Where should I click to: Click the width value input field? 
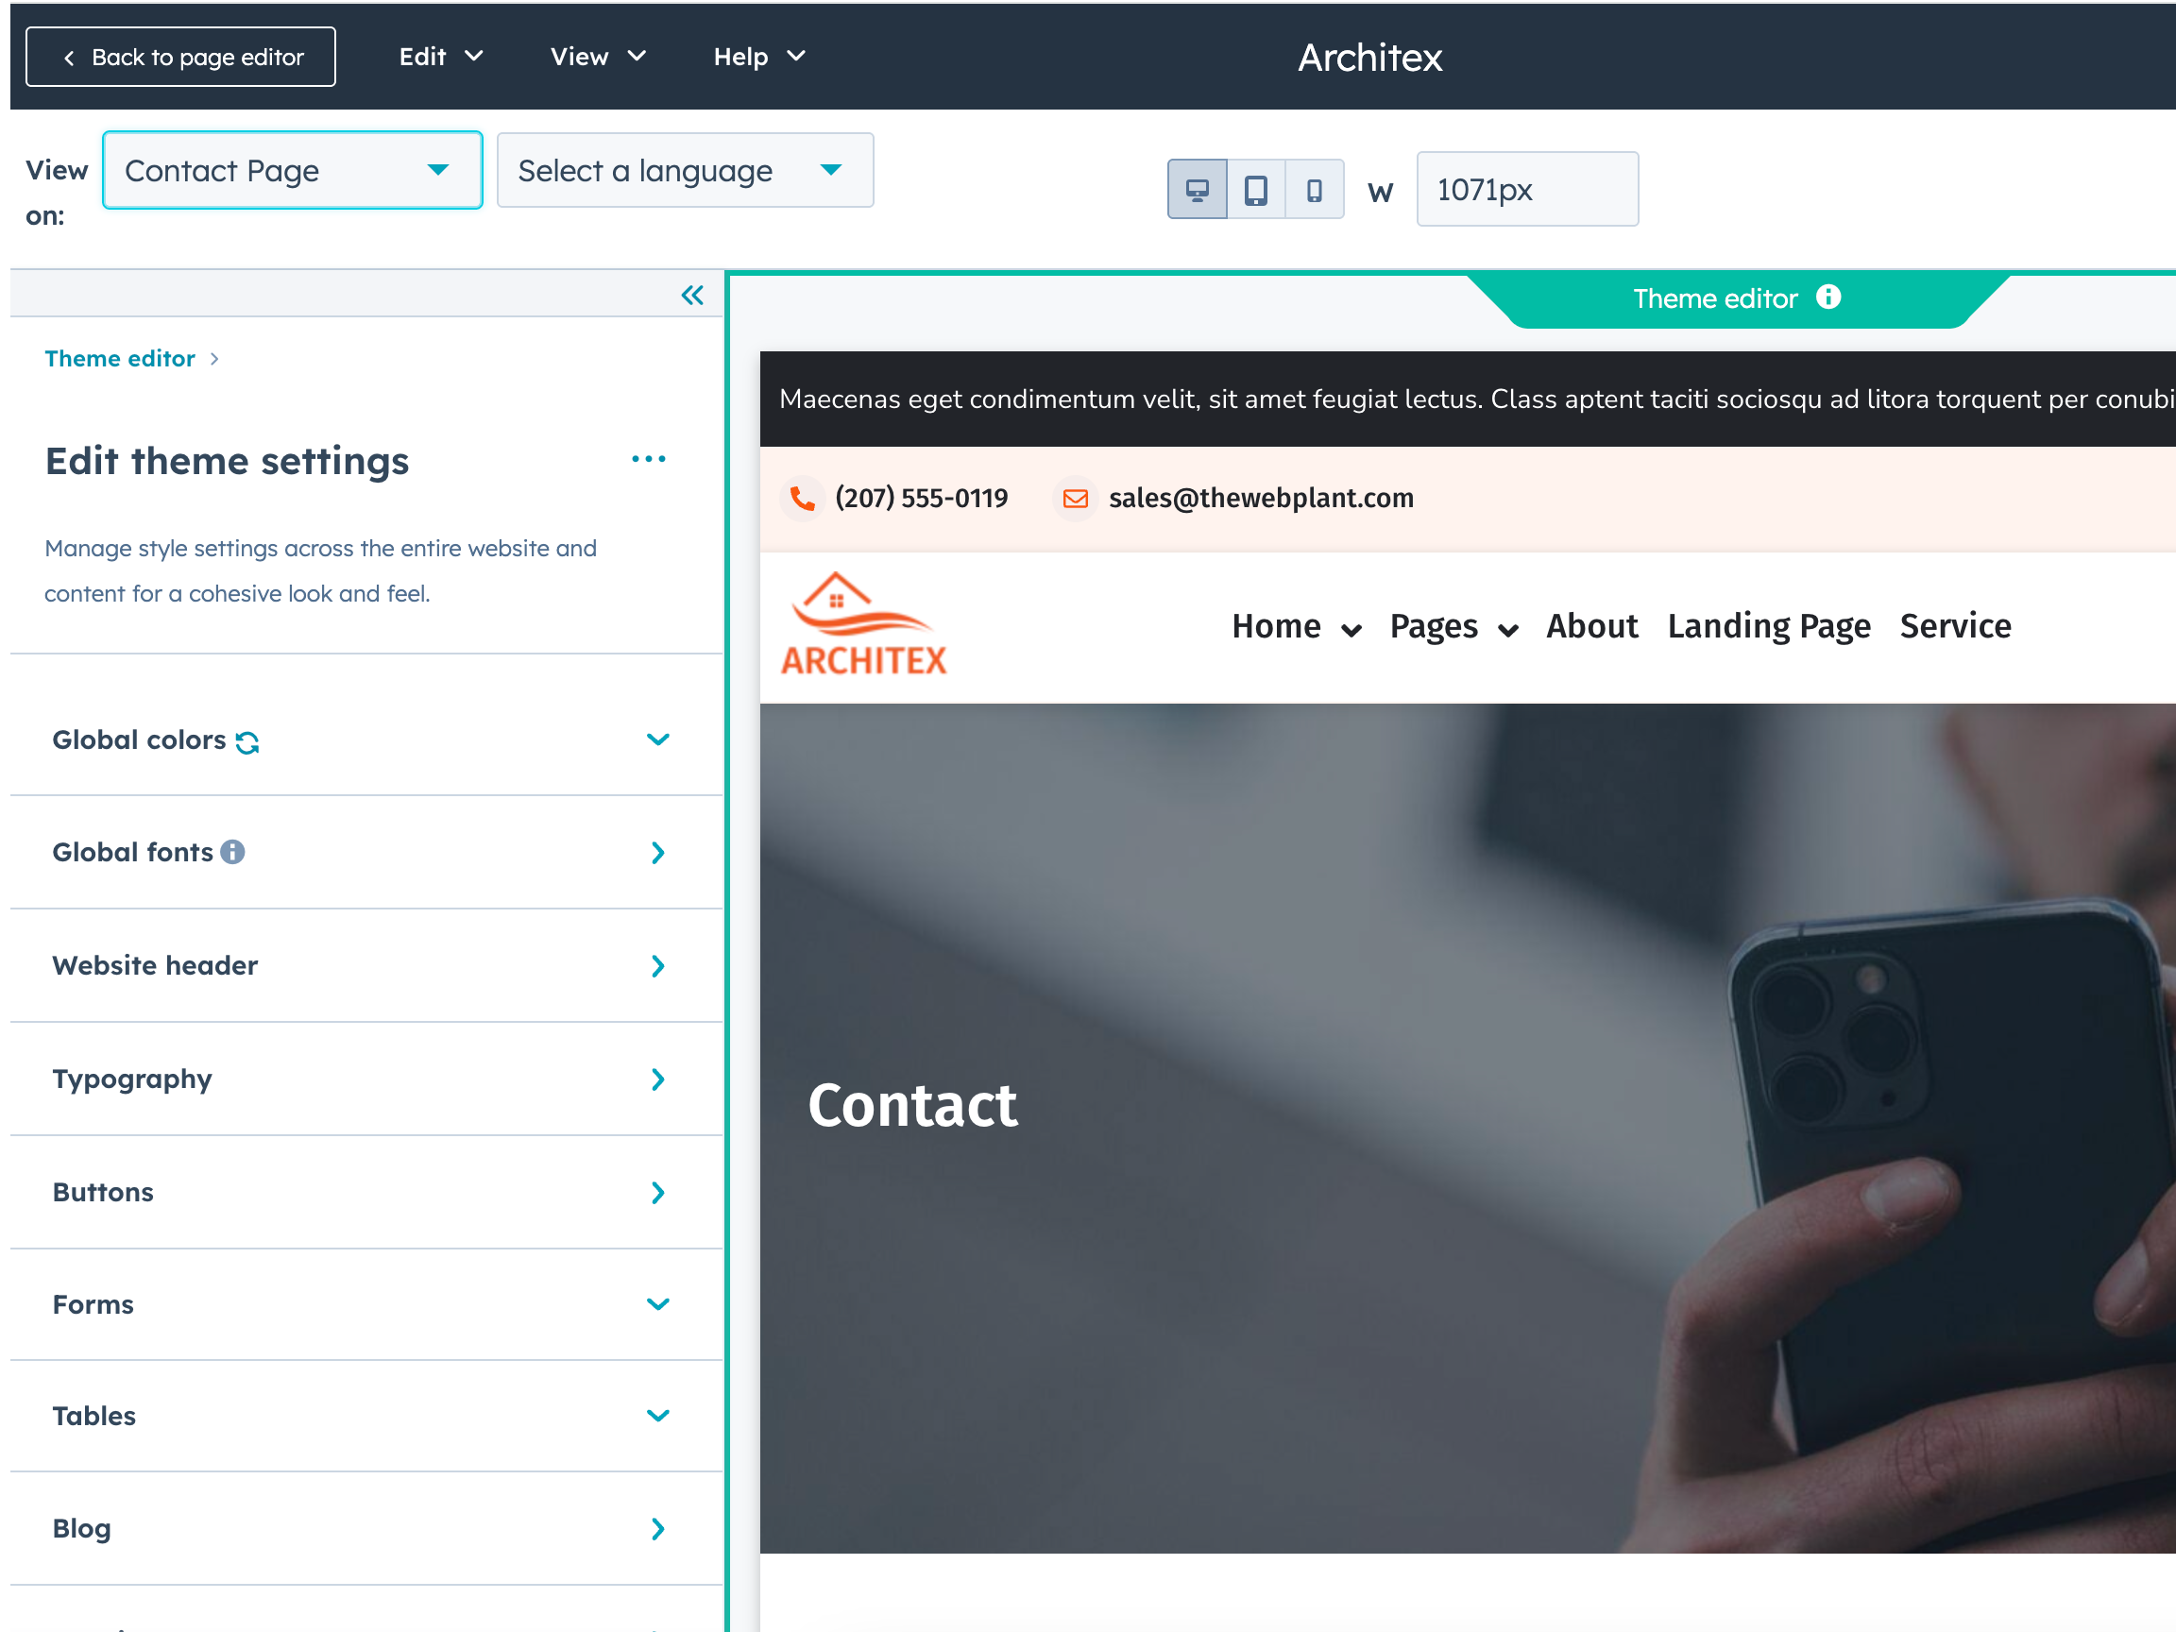pos(1527,189)
